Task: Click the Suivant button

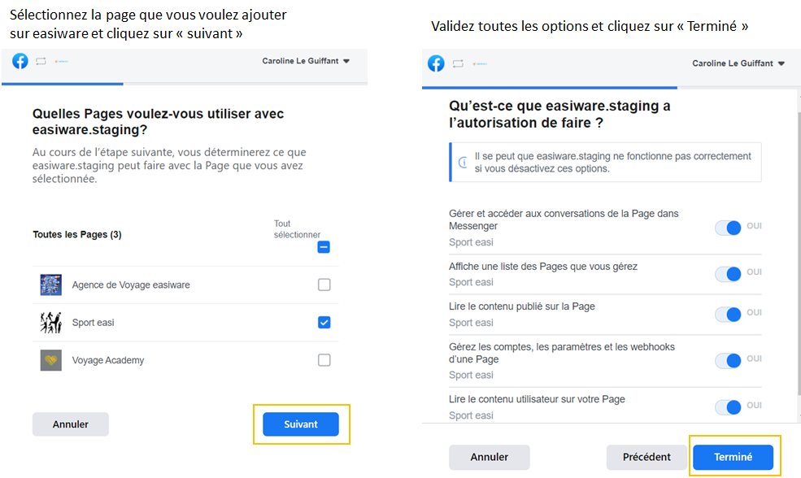Action: [x=301, y=424]
